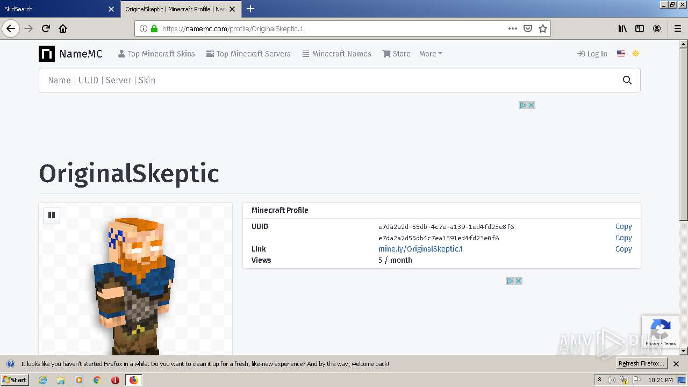Select the dashed UUID text
The height and width of the screenshot is (387, 688).
446,227
